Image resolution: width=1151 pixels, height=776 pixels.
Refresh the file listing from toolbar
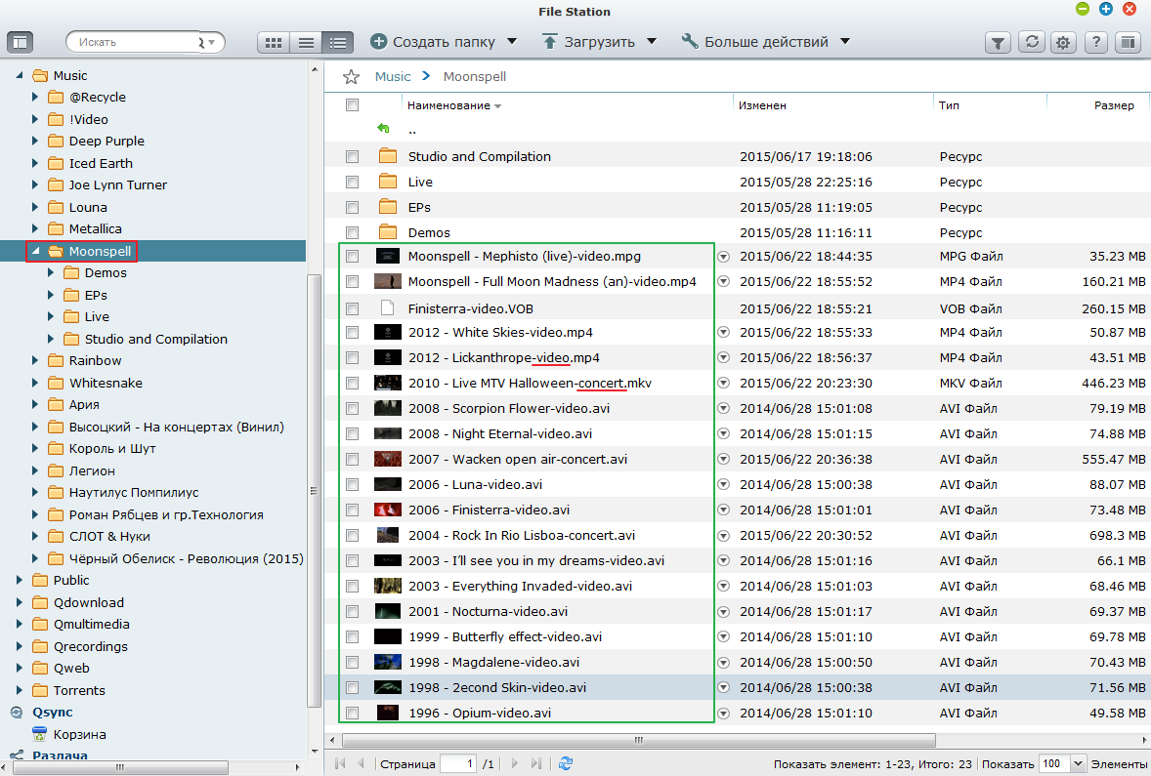1032,42
